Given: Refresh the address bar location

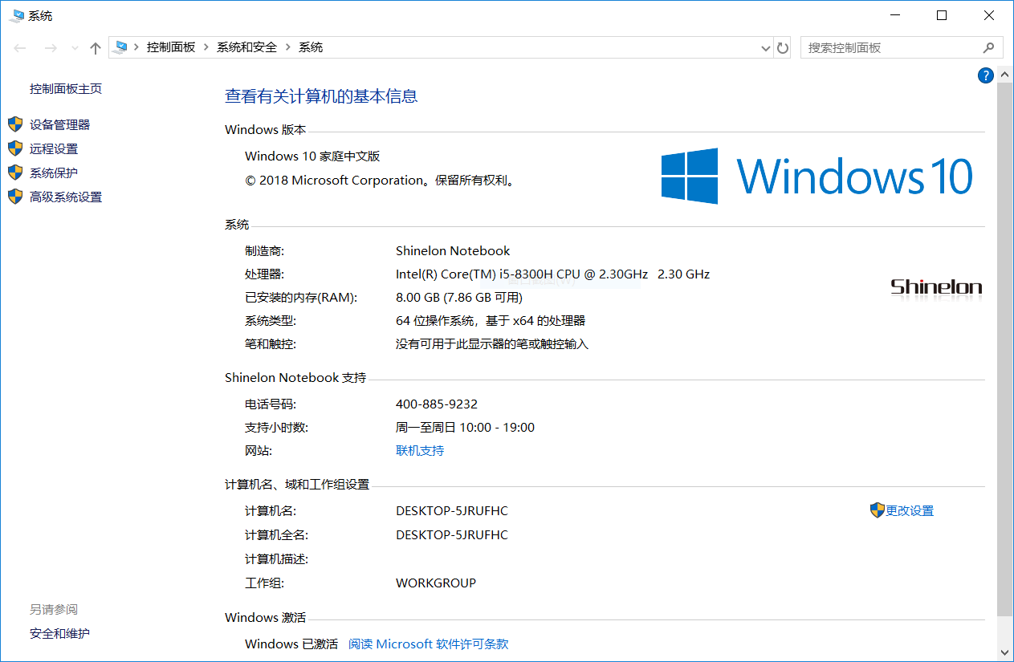Looking at the screenshot, I should coord(783,48).
